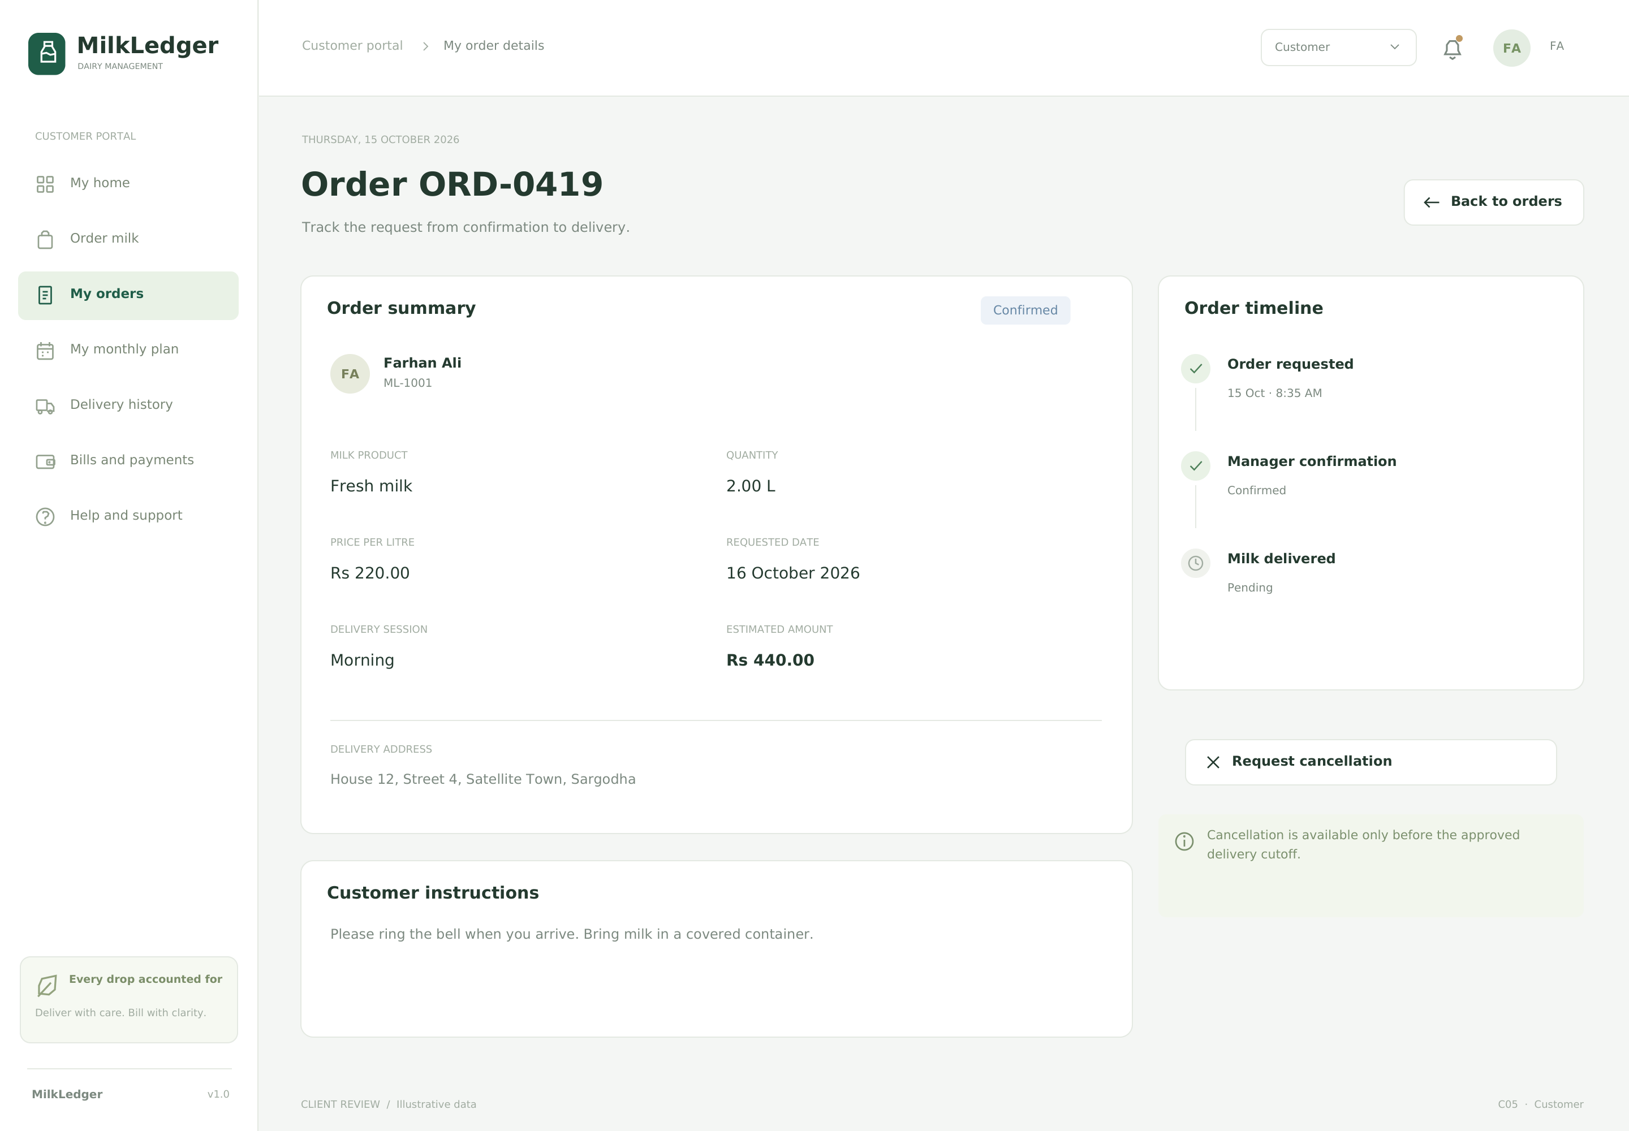Click the Customer portal breadcrumb link
This screenshot has width=1629, height=1131.
352,45
